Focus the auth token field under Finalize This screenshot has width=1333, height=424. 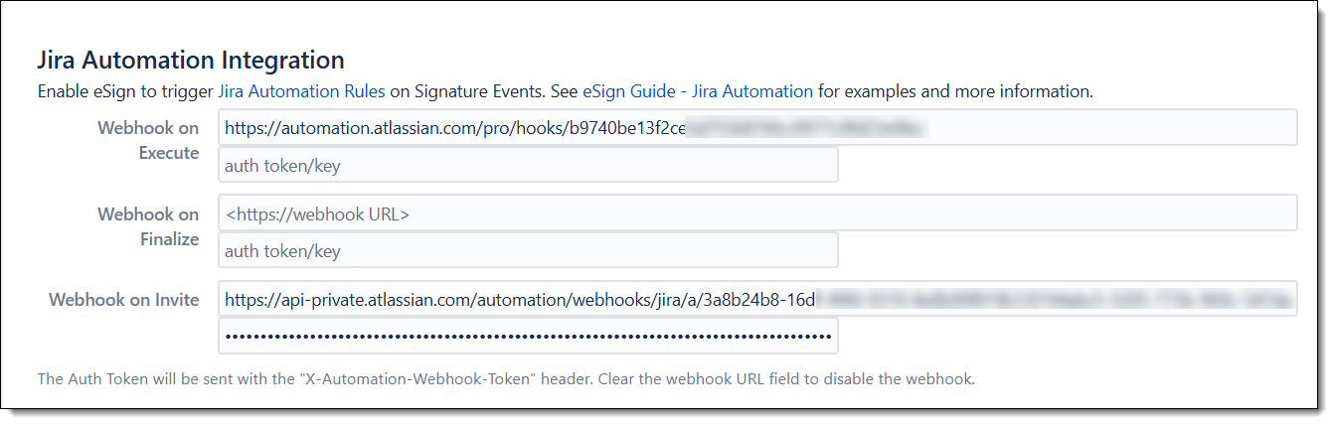point(527,250)
